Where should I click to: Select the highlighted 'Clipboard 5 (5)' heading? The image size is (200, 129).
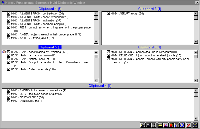tap(50, 47)
